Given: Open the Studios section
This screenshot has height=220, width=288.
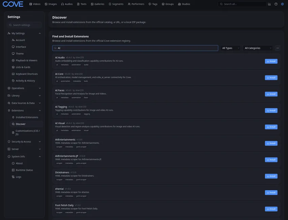Looking at the screenshot, I should click(184, 4).
